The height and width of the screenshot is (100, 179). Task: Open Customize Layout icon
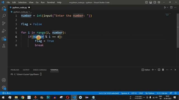159,2
